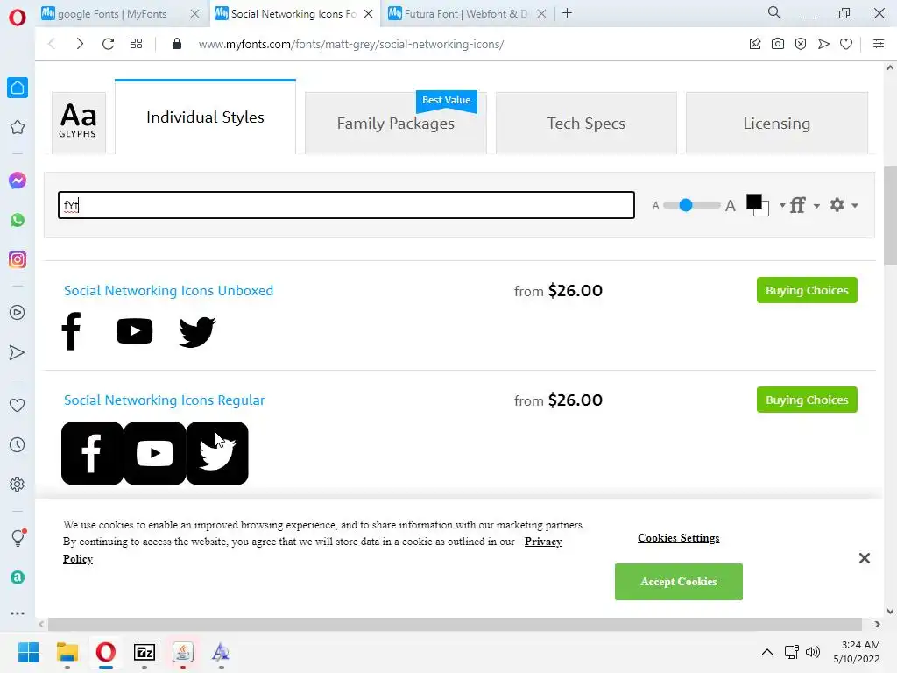Click the address bar URL
This screenshot has width=897, height=673.
350,44
